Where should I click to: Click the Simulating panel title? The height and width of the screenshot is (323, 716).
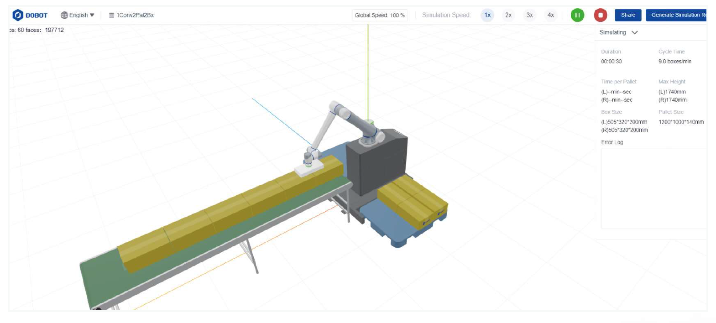click(613, 32)
